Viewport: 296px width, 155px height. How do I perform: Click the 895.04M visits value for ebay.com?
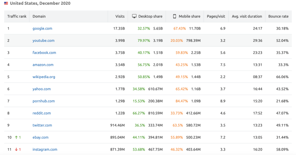[117, 137]
